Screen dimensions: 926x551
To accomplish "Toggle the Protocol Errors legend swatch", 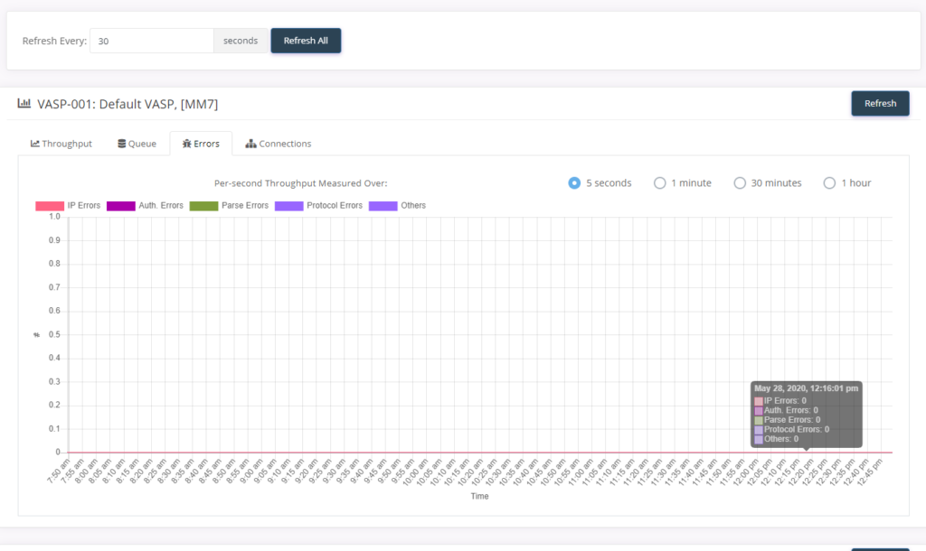I will (x=288, y=206).
